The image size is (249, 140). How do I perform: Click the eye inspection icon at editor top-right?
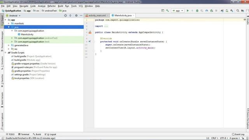coord(245,20)
